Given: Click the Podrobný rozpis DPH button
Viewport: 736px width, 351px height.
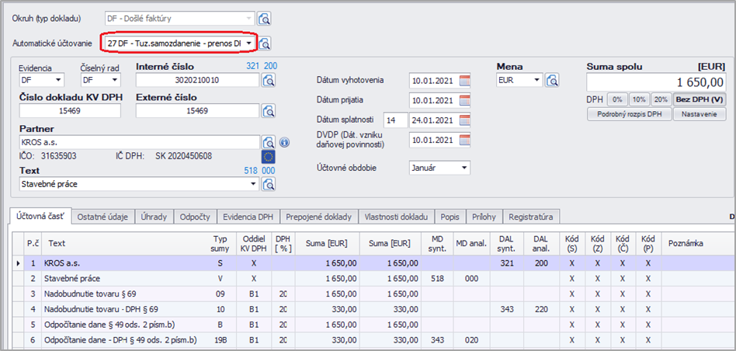Looking at the screenshot, I should [x=628, y=114].
